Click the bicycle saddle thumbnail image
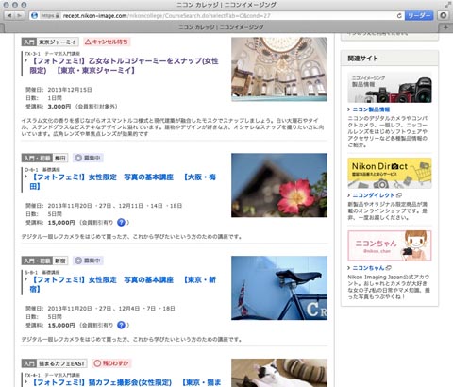The width and height of the screenshot is (453, 387). click(x=279, y=288)
